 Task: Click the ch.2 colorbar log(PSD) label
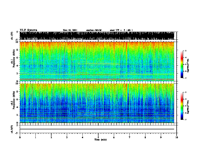(188, 107)
